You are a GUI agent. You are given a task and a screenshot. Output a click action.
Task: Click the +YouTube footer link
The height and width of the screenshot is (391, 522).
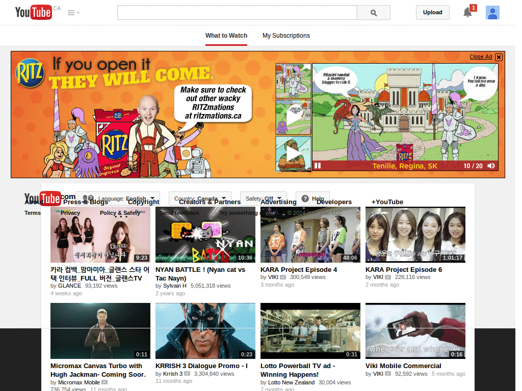click(x=387, y=202)
